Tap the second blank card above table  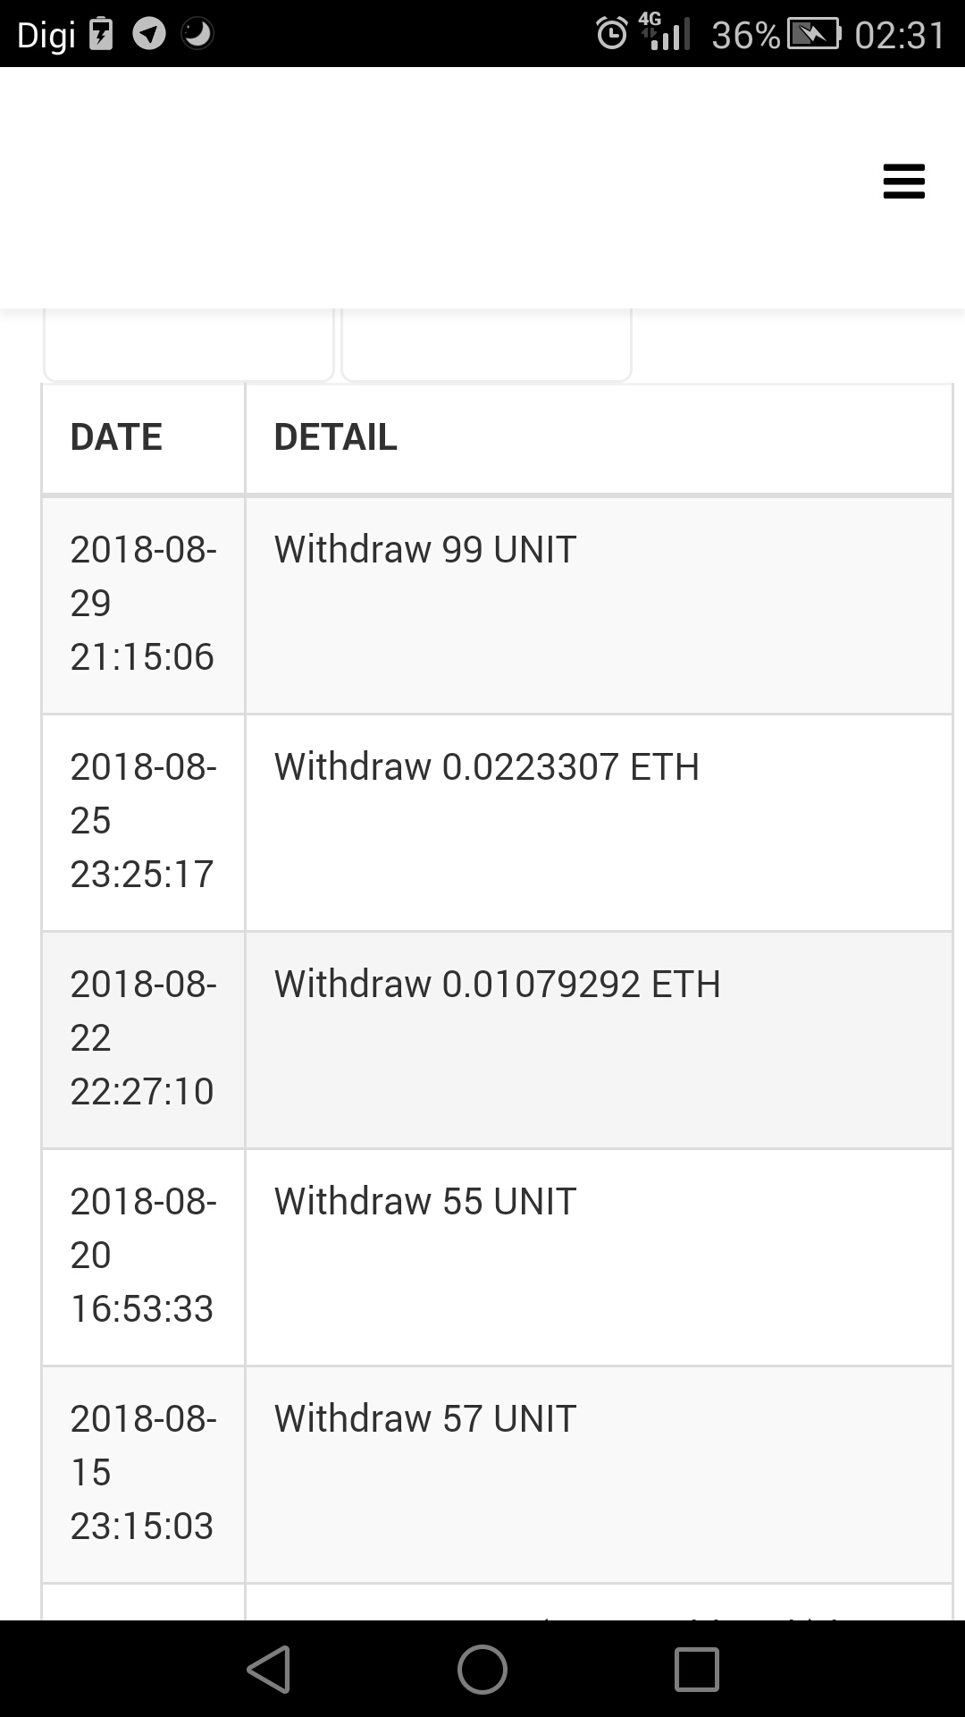(x=486, y=345)
